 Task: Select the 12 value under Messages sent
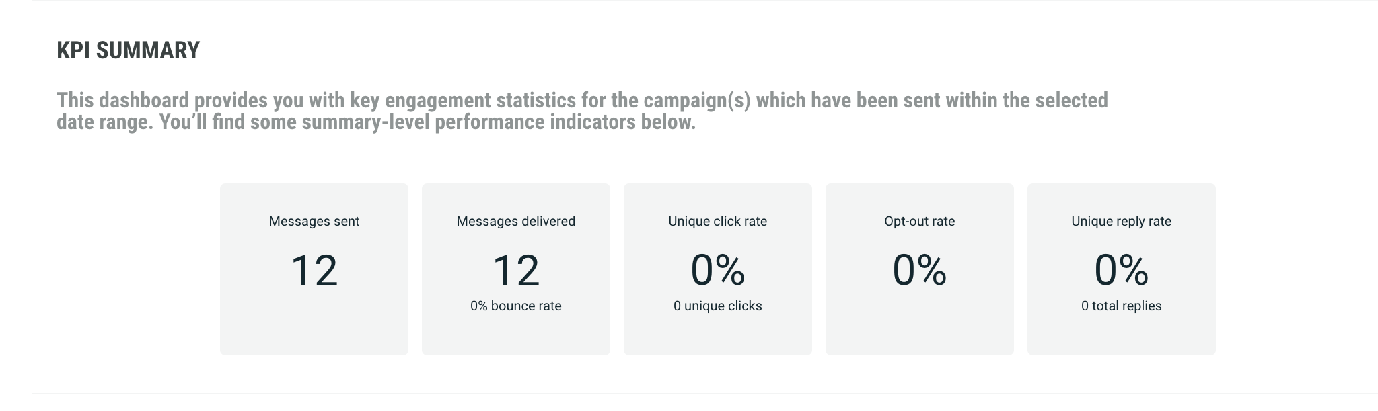[314, 271]
